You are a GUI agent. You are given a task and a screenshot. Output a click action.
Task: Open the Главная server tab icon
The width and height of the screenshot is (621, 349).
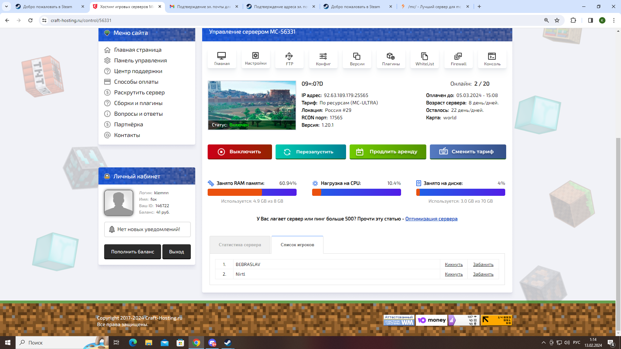[222, 59]
